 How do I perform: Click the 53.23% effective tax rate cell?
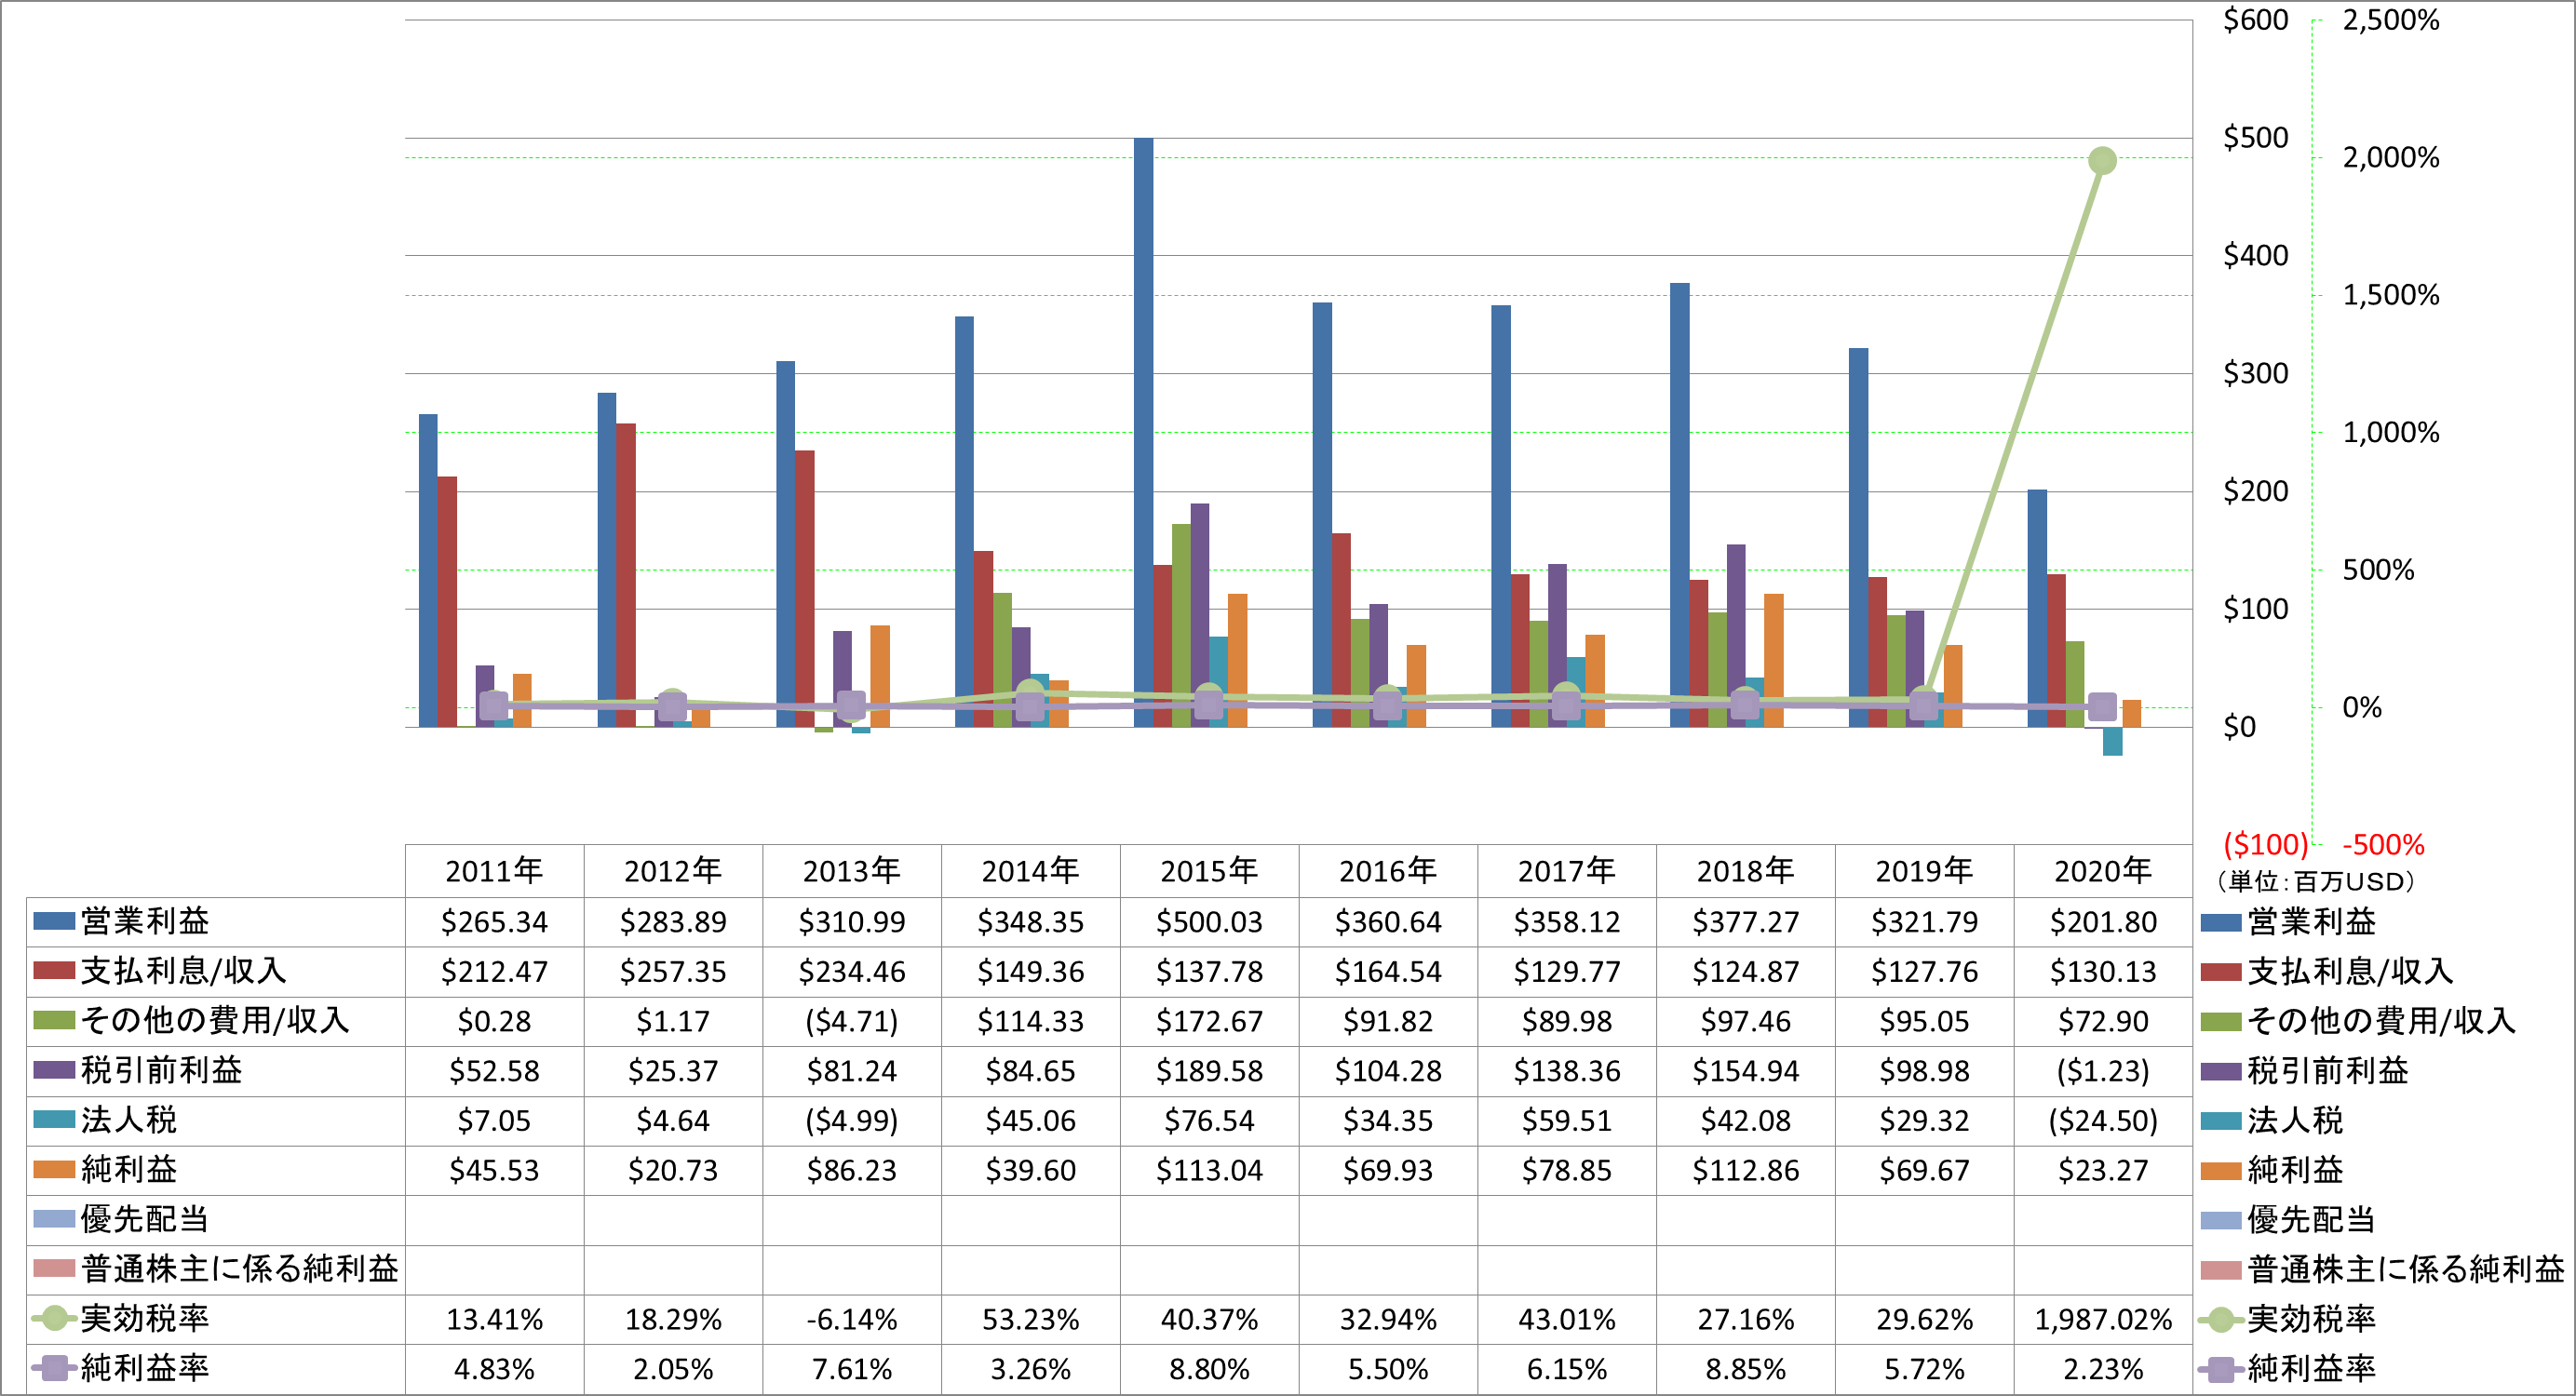point(1030,1319)
